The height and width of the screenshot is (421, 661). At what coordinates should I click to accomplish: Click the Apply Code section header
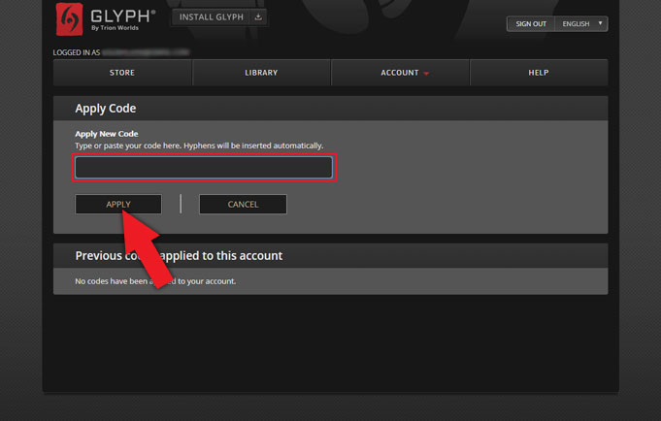[x=106, y=109]
